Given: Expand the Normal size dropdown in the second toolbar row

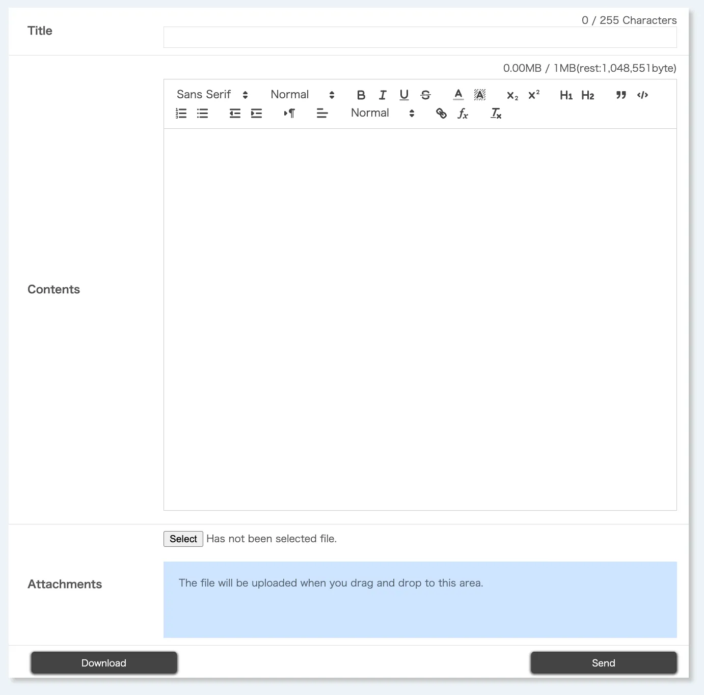Looking at the screenshot, I should click(383, 113).
